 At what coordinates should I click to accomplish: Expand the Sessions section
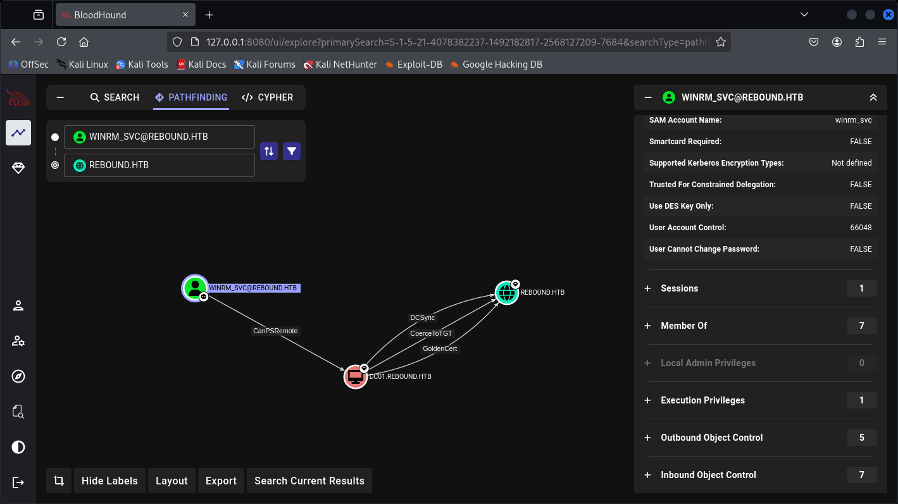679,288
